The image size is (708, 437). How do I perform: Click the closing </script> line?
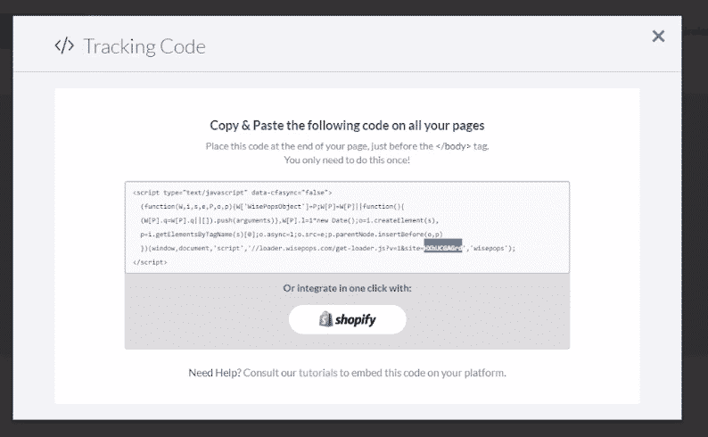pos(150,262)
